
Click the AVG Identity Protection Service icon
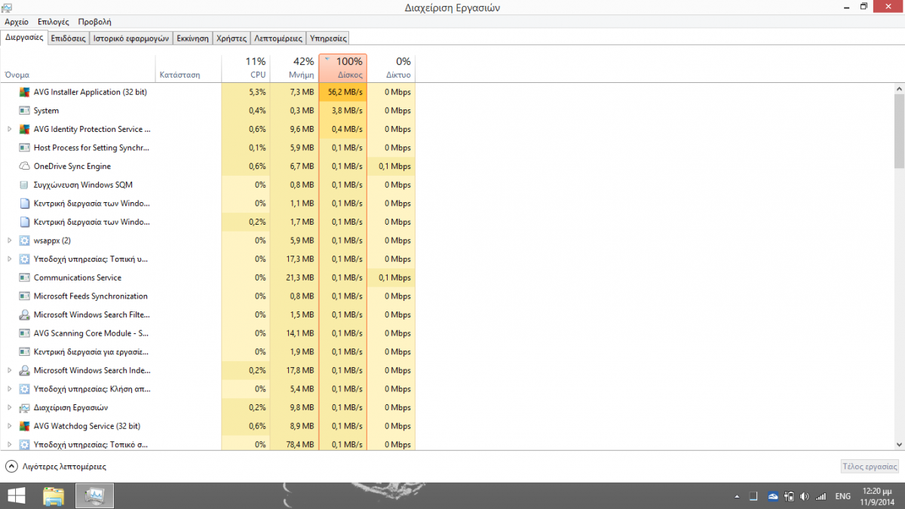pos(24,129)
